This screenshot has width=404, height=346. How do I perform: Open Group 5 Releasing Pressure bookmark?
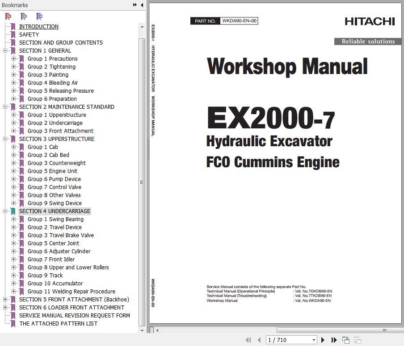(60, 91)
